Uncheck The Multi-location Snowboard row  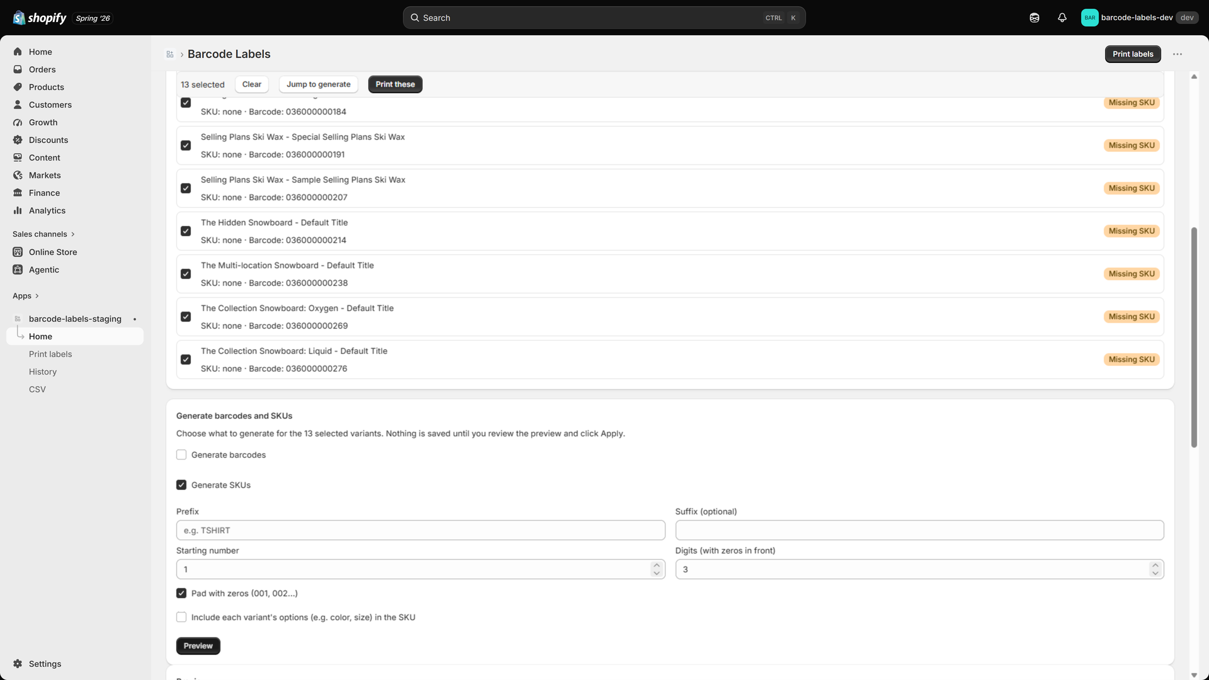click(x=186, y=274)
